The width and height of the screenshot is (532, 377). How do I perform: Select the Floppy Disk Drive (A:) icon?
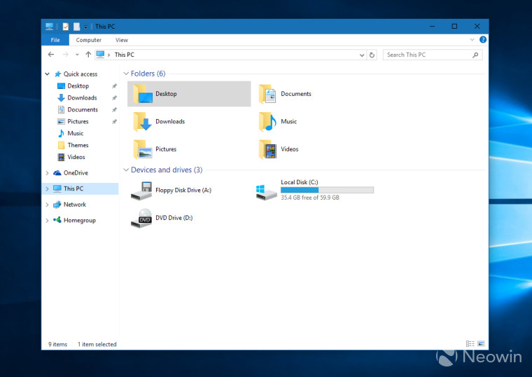tap(141, 191)
